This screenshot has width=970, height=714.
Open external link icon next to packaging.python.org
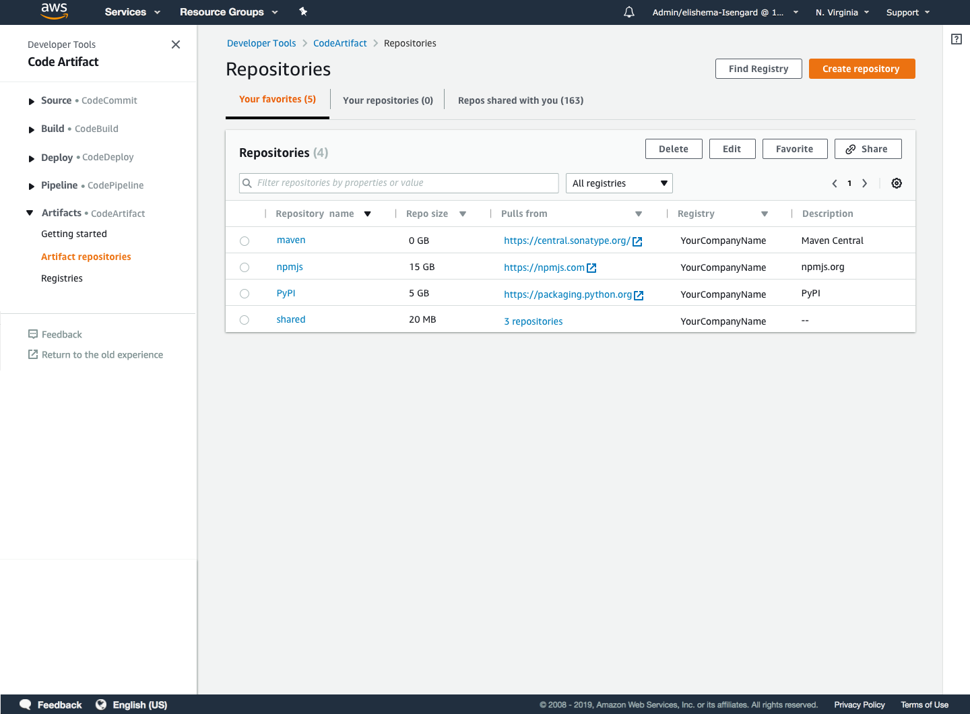(x=639, y=295)
